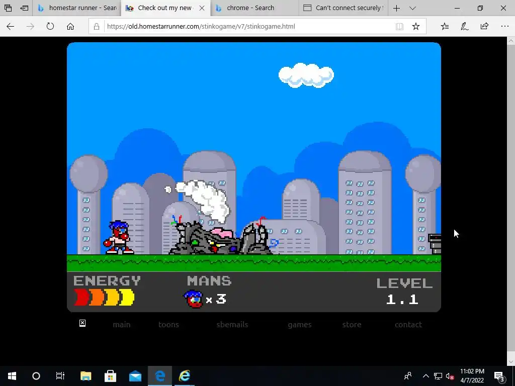The width and height of the screenshot is (515, 386).
Task: Go to sbemails page
Action: [232, 325]
